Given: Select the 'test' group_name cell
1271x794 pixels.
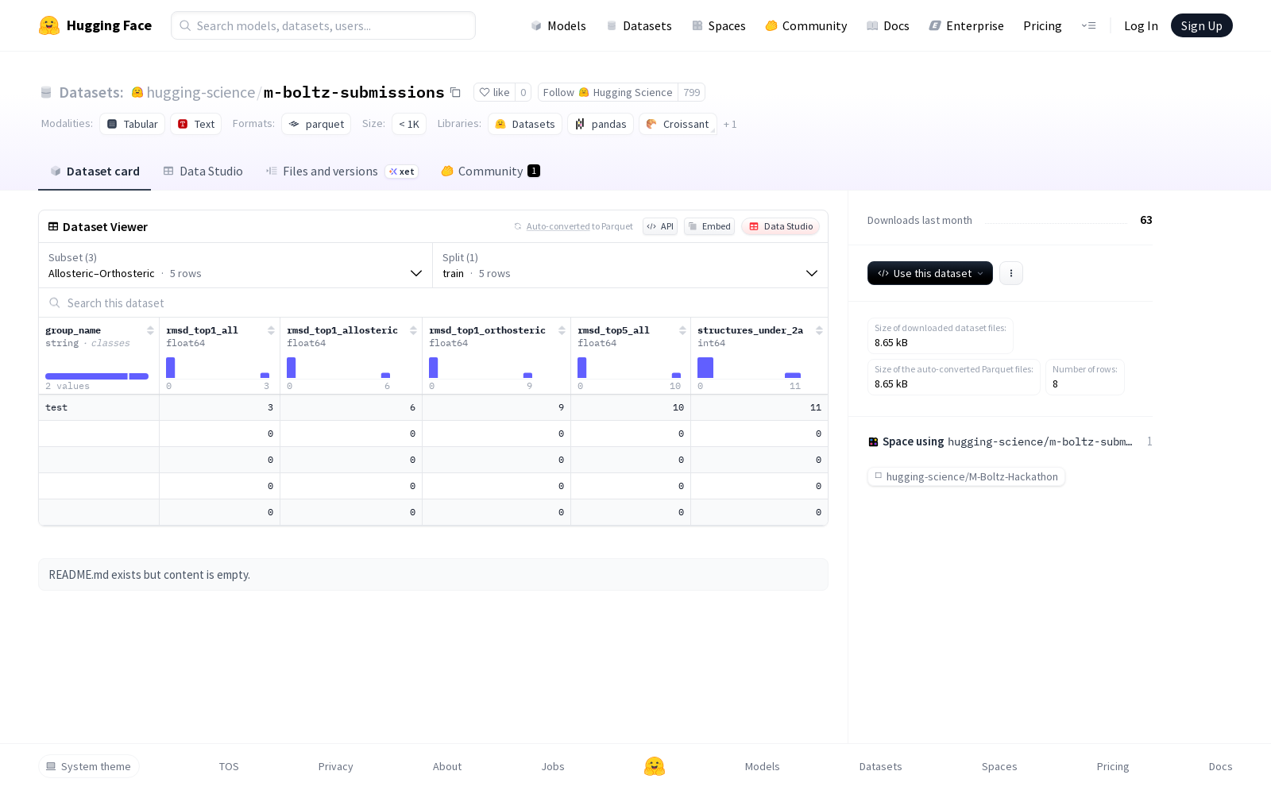Looking at the screenshot, I should (x=99, y=407).
